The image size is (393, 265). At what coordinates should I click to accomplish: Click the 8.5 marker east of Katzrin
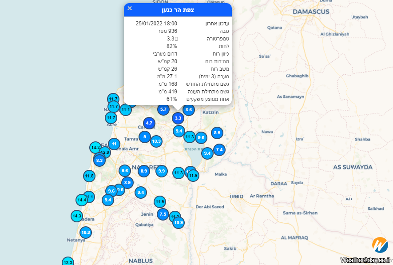point(217,133)
